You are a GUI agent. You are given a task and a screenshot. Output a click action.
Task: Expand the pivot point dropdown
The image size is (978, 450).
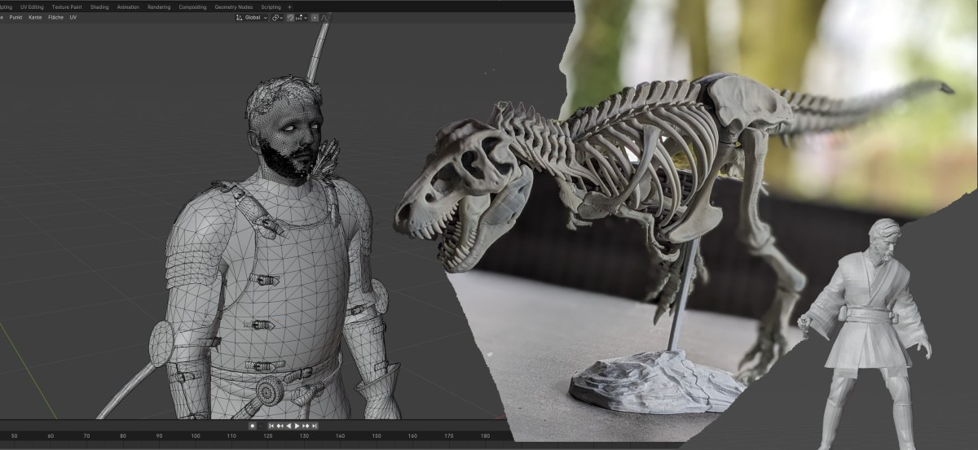pos(282,17)
